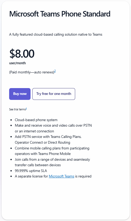Viewport: 131px width, 221px height.
Task: Click the Buy now button
Action: point(20,94)
